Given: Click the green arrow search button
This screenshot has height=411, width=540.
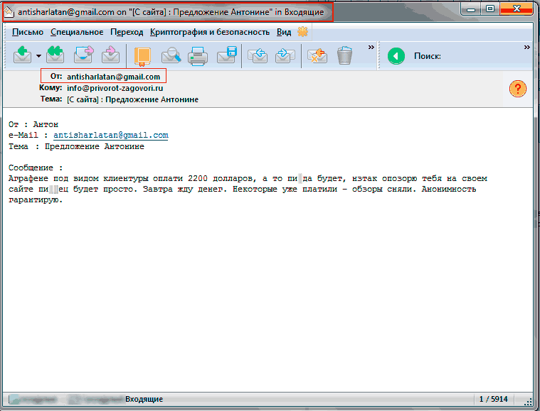Looking at the screenshot, I should 396,55.
